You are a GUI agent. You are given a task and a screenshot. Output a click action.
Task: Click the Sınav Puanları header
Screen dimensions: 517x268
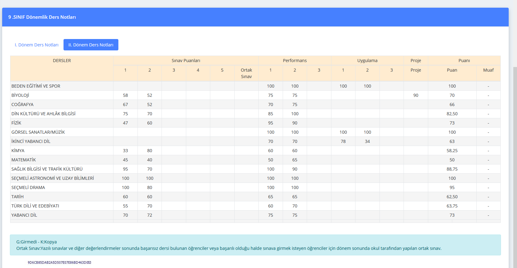coord(186,61)
